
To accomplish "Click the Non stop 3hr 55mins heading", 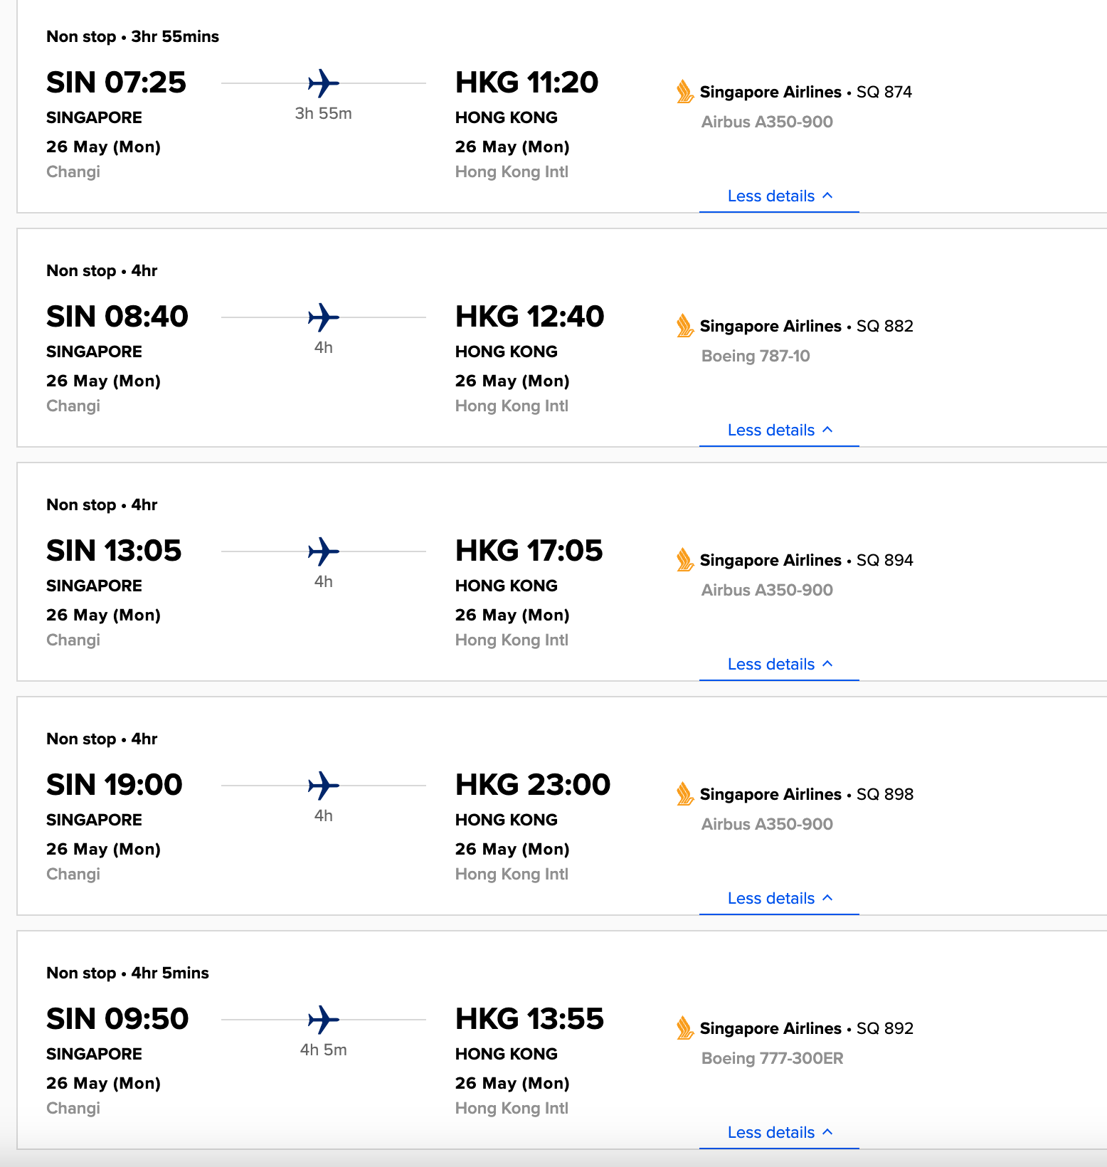I will (x=132, y=36).
